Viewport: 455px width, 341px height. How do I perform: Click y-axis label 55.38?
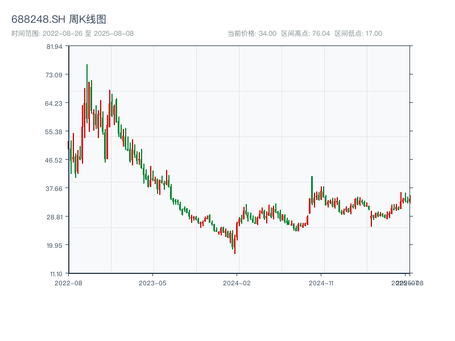pyautogui.click(x=53, y=132)
